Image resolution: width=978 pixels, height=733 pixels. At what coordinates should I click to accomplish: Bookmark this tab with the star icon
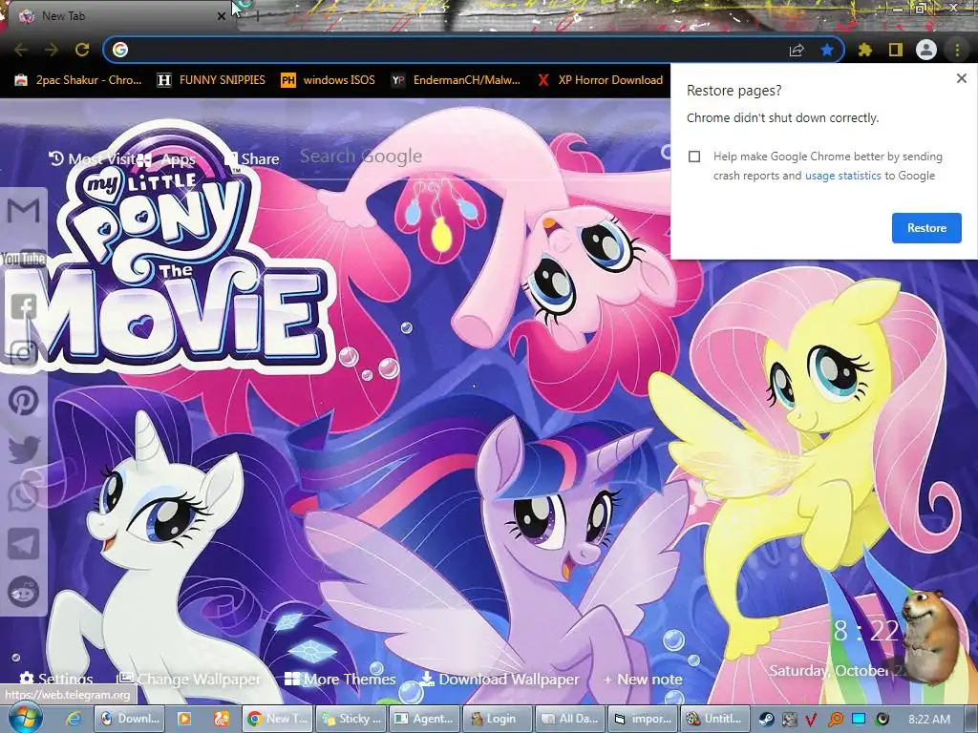827,50
